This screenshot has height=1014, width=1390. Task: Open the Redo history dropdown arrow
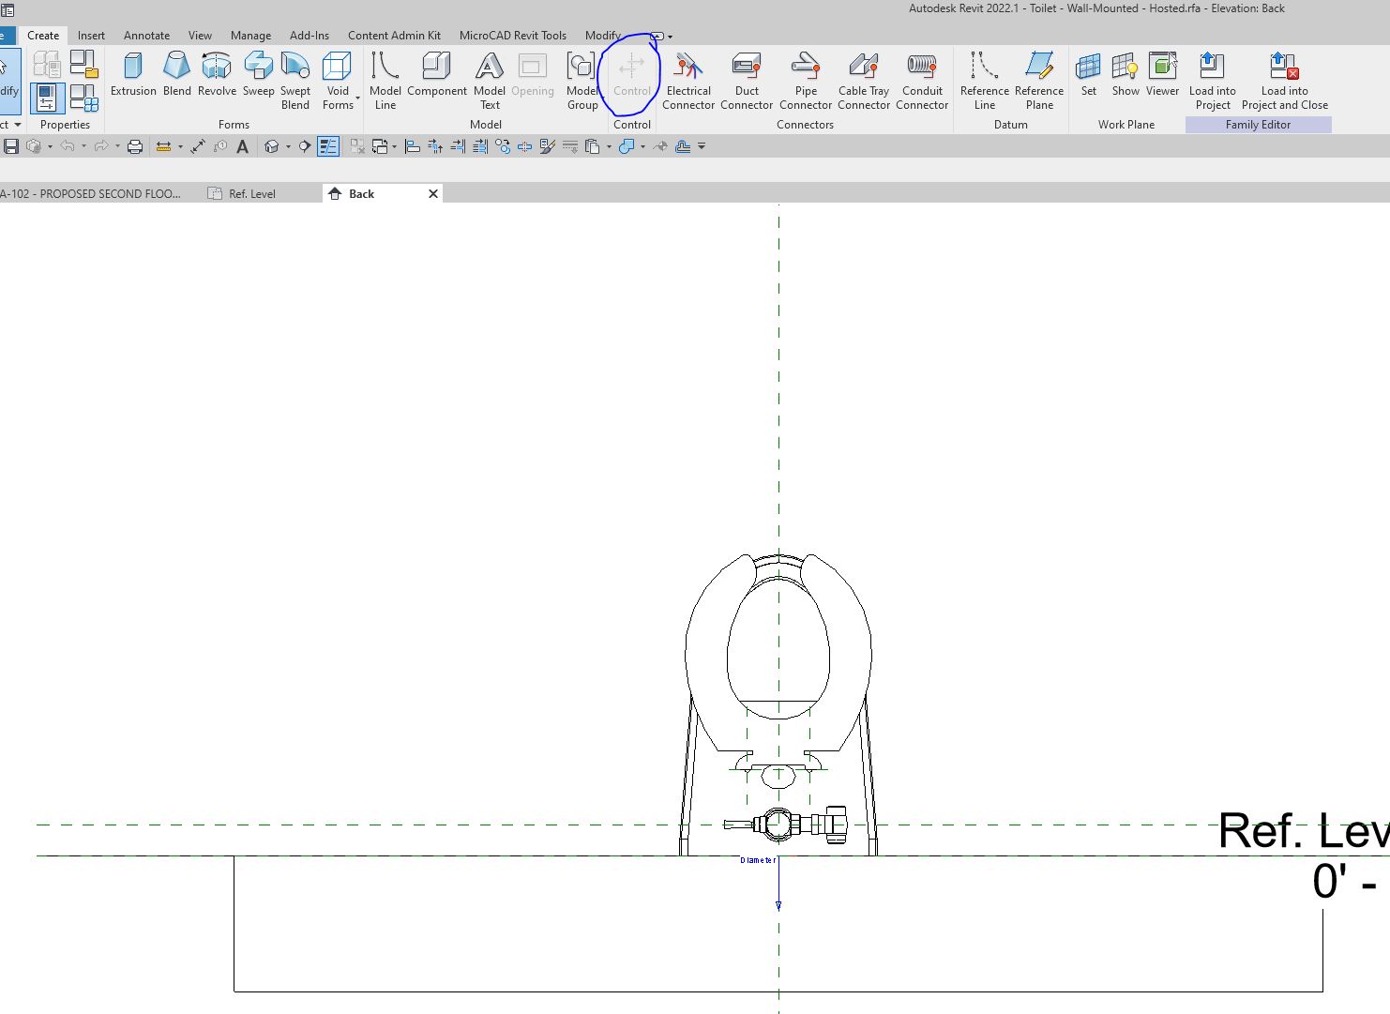click(x=116, y=146)
